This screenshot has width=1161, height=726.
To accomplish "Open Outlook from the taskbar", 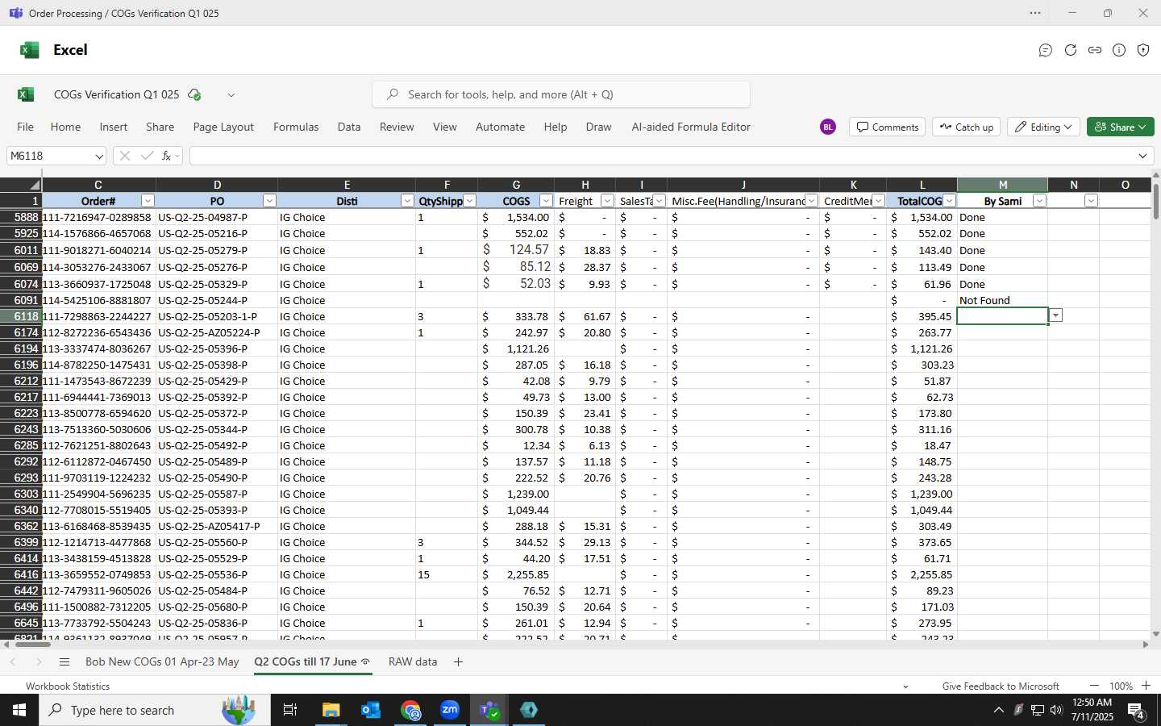I will click(x=371, y=710).
